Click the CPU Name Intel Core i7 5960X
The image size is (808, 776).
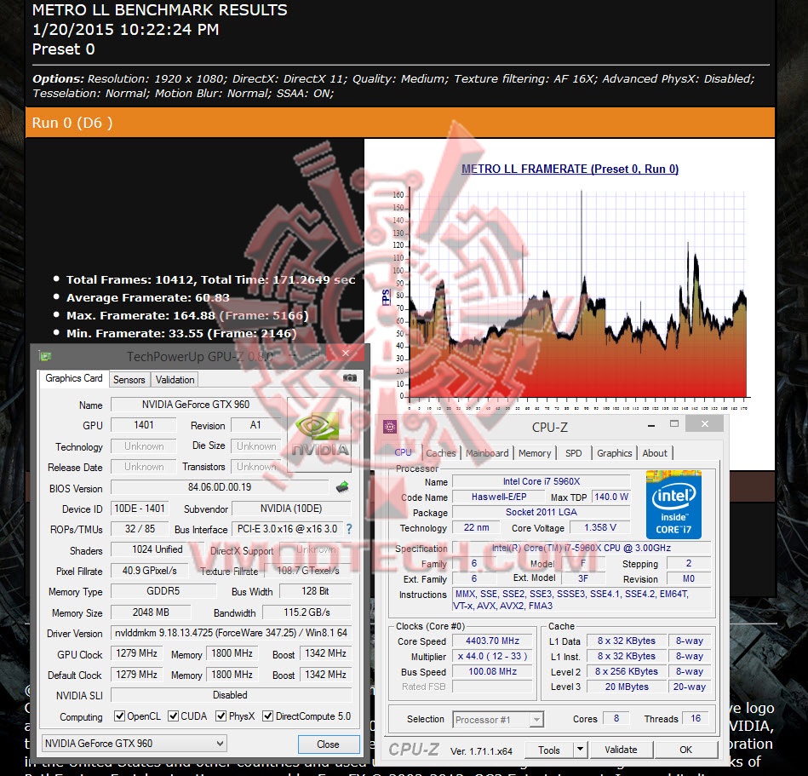click(541, 481)
